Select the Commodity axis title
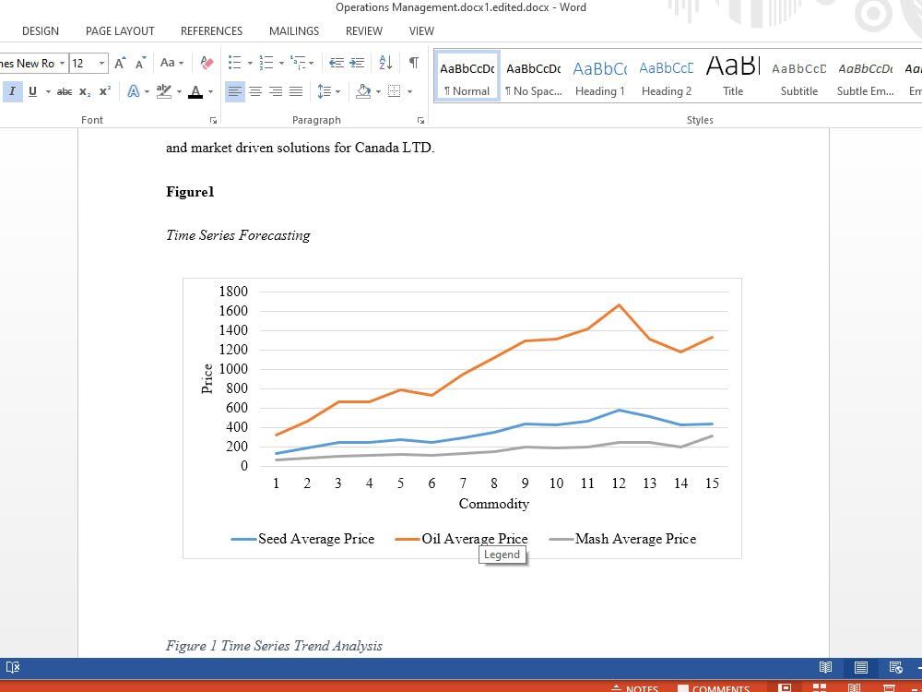922x692 pixels. pos(494,504)
